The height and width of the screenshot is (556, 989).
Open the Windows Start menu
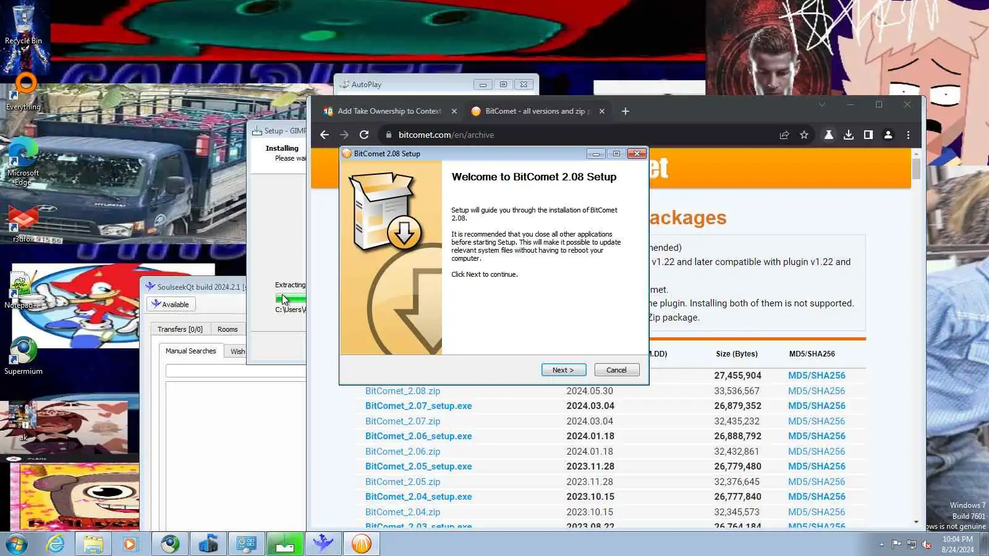coord(17,544)
